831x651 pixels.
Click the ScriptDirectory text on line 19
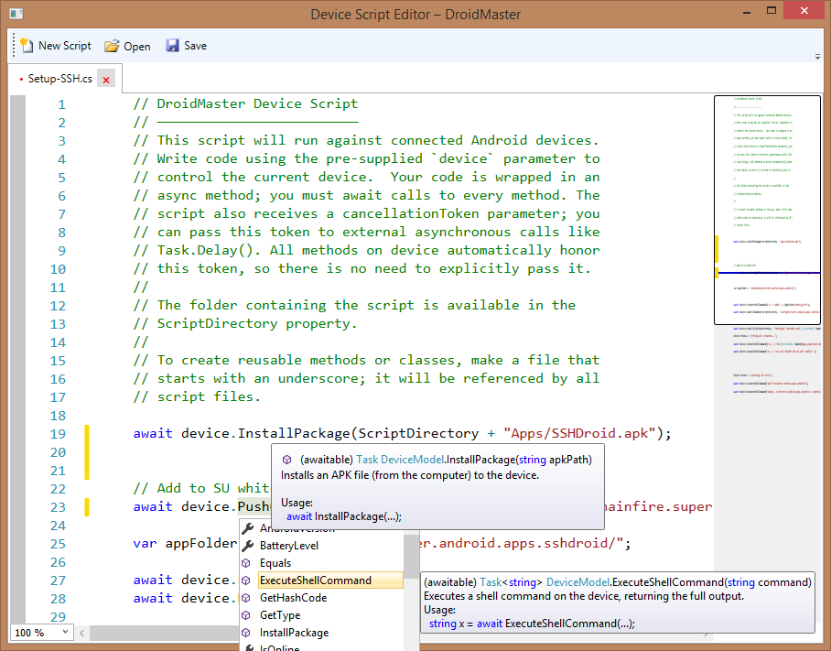(418, 434)
